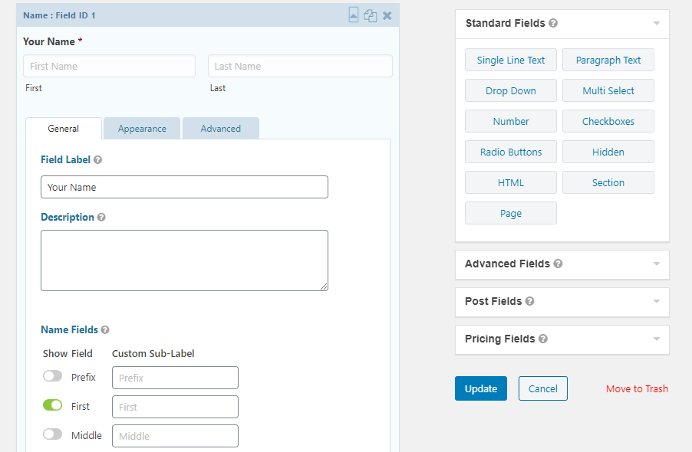692x452 pixels.
Task: Click the Update button
Action: (480, 388)
